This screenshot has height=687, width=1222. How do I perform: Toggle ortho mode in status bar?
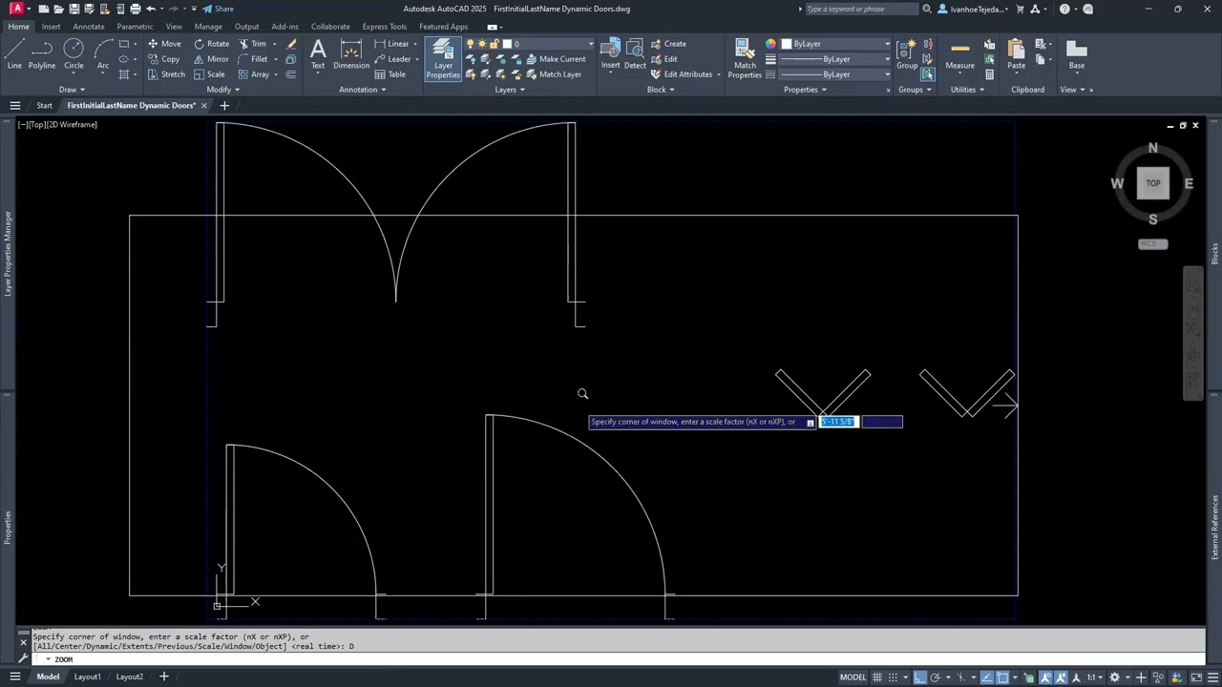coord(919,677)
